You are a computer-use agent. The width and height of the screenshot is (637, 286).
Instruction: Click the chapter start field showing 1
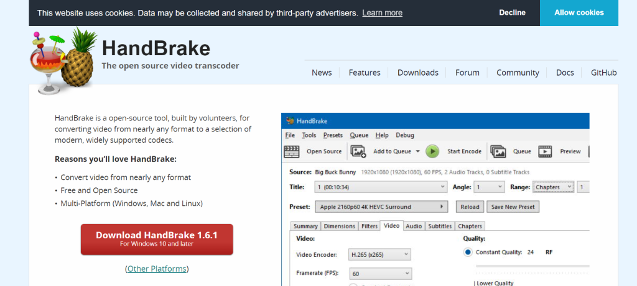(x=584, y=187)
